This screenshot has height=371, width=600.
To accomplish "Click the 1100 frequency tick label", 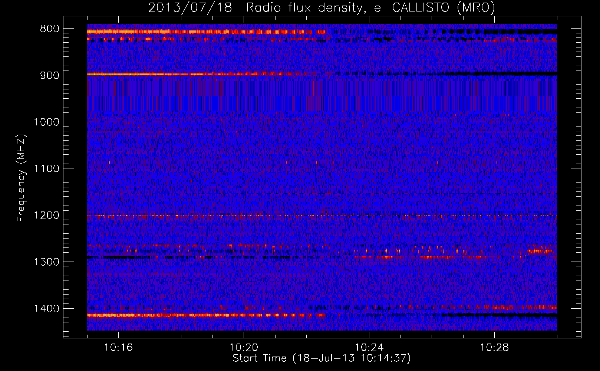I will (x=46, y=169).
